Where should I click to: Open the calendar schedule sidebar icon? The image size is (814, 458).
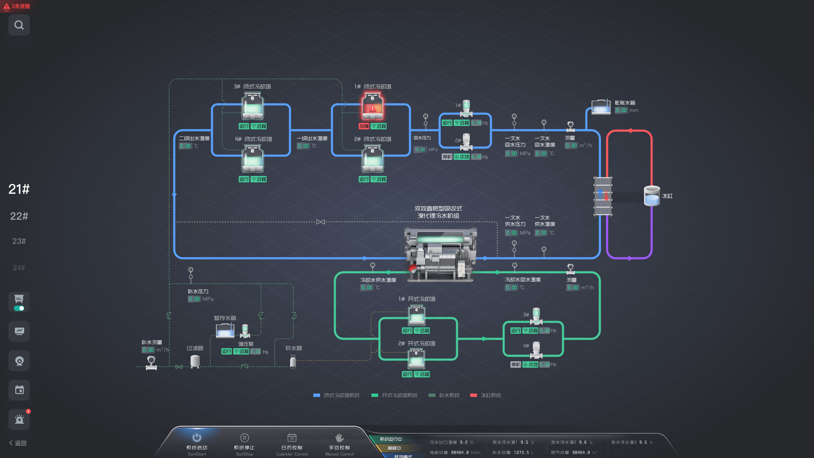19,390
